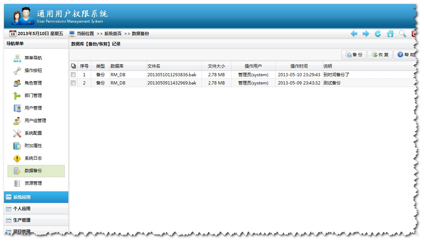The width and height of the screenshot is (424, 242).
Task: Click the Back arrow navigation icon
Action: tap(354, 33)
